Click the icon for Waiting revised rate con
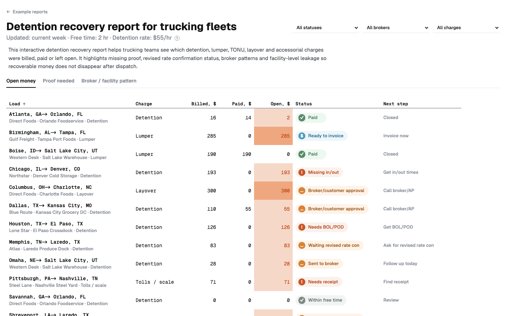 point(302,245)
